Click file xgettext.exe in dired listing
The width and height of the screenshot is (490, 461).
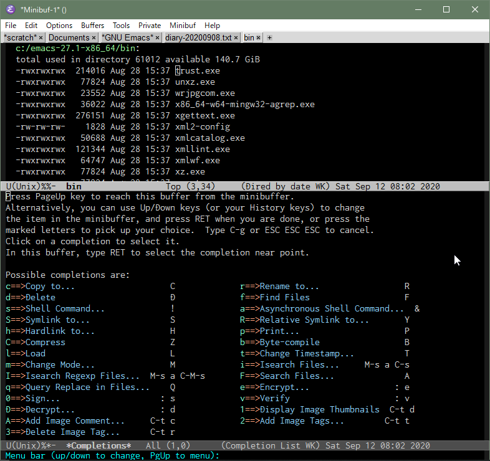coord(205,116)
